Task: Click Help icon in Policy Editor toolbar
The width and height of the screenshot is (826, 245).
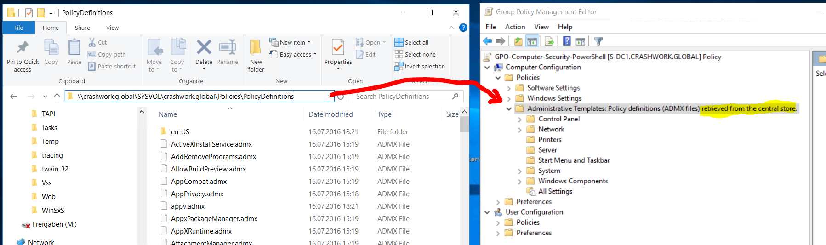Action: point(567,41)
